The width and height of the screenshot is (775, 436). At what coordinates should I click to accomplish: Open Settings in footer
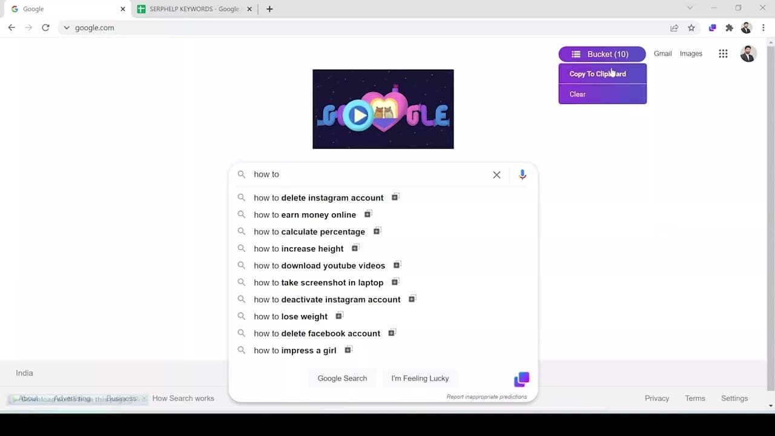coord(734,398)
